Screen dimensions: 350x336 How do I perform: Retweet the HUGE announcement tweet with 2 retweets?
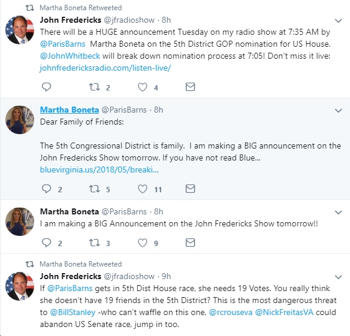pyautogui.click(x=95, y=87)
